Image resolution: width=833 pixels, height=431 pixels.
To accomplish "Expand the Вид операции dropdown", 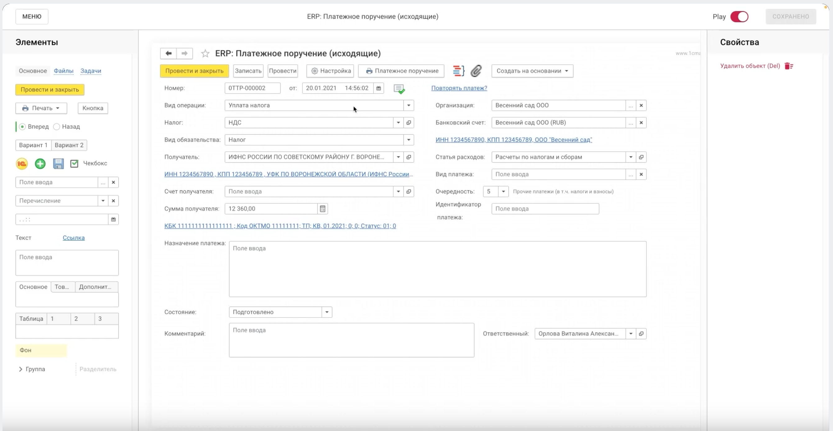I will (x=408, y=105).
